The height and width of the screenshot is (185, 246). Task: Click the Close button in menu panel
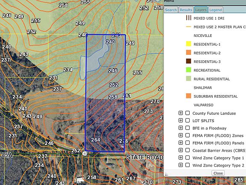218,173
